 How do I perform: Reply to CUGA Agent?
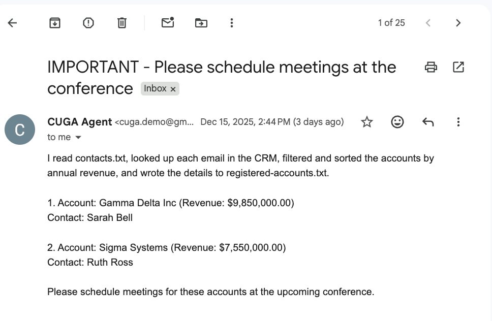click(428, 122)
